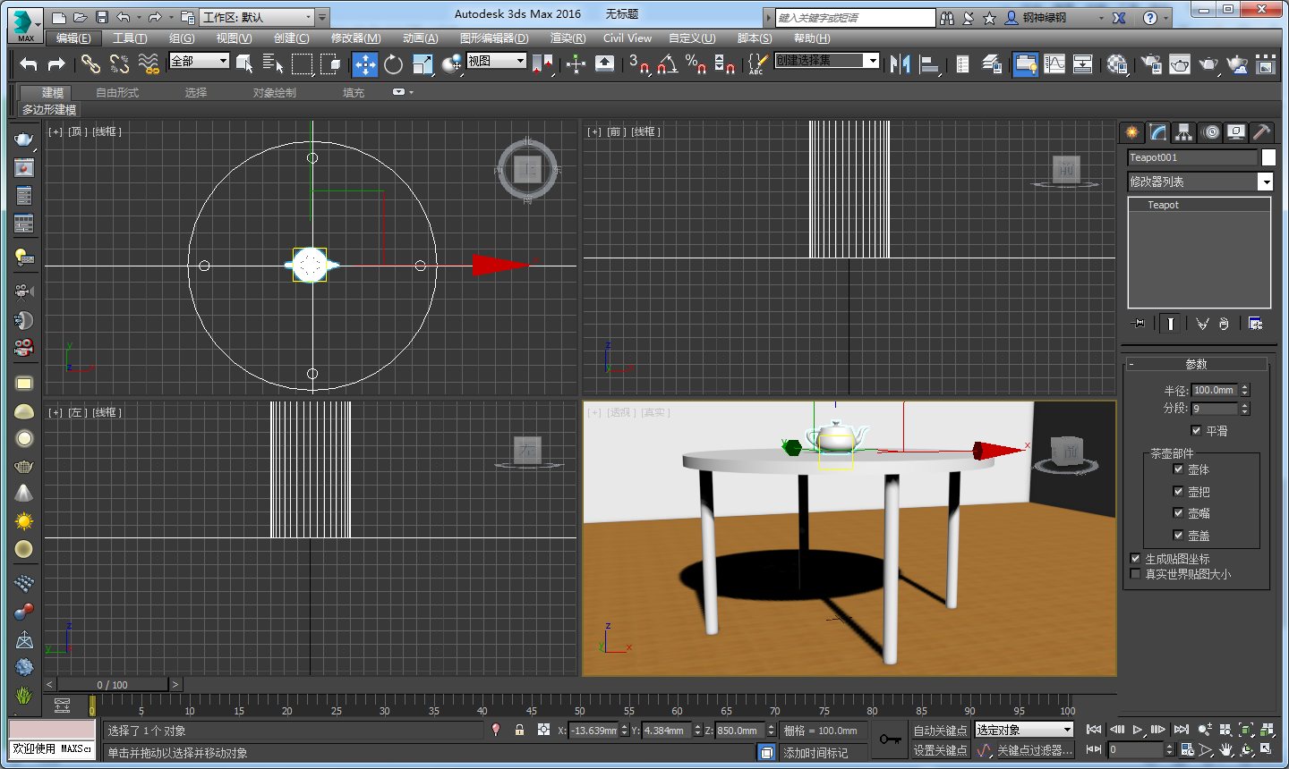Viewport: 1289px width, 769px height.
Task: Toggle the 3D Snaps magnet icon
Action: 638,63
